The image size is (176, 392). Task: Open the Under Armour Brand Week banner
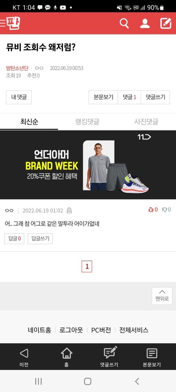tap(88, 165)
